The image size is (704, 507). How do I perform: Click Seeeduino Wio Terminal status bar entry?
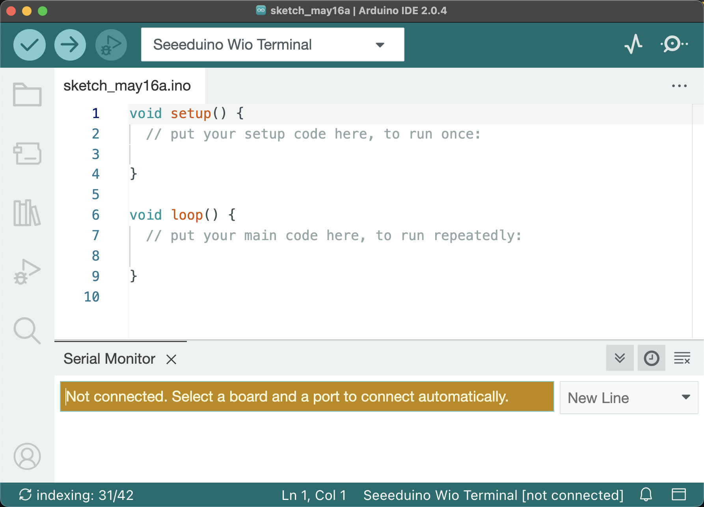[x=493, y=495]
